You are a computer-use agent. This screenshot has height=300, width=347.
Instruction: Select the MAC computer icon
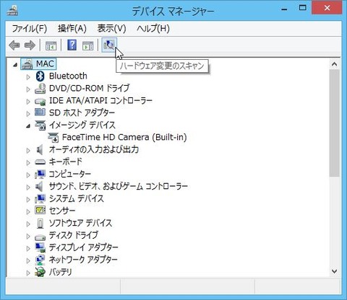[x=27, y=64]
